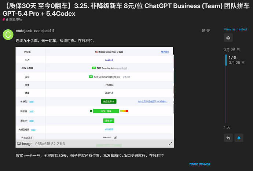Viewport: 253px width, 171px height.
Task: Click the 连续九十余车 post text
Action: pyautogui.click(x=55, y=41)
